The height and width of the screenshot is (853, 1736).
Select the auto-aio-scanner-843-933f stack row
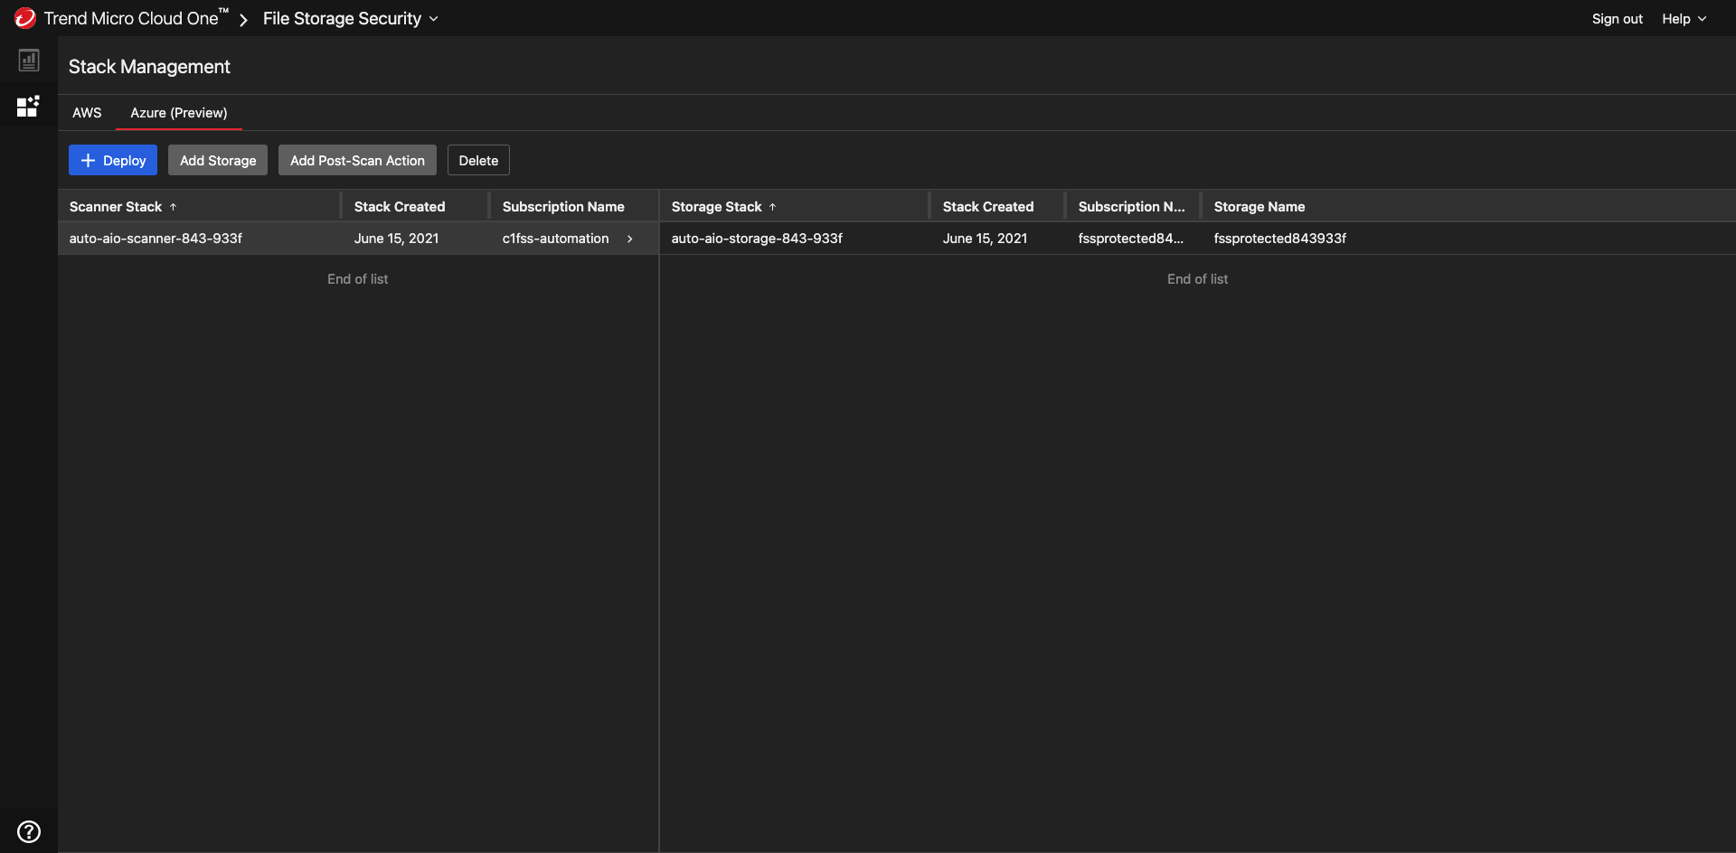point(156,239)
